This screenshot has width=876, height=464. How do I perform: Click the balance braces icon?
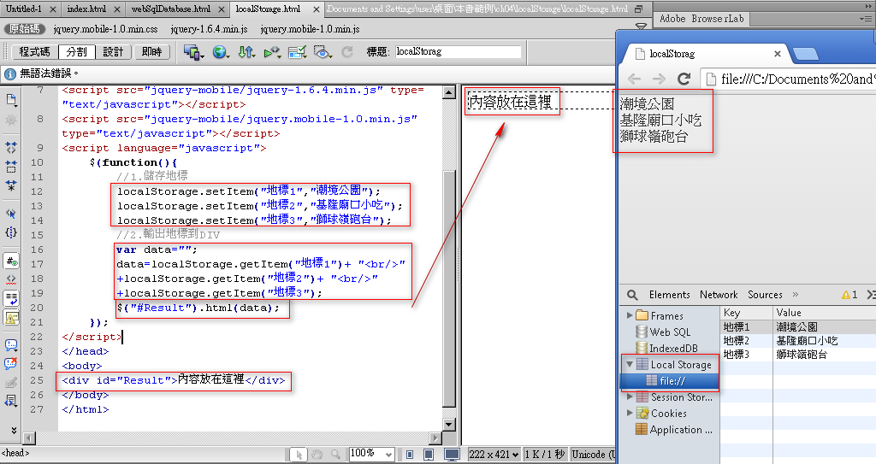pos(11,232)
